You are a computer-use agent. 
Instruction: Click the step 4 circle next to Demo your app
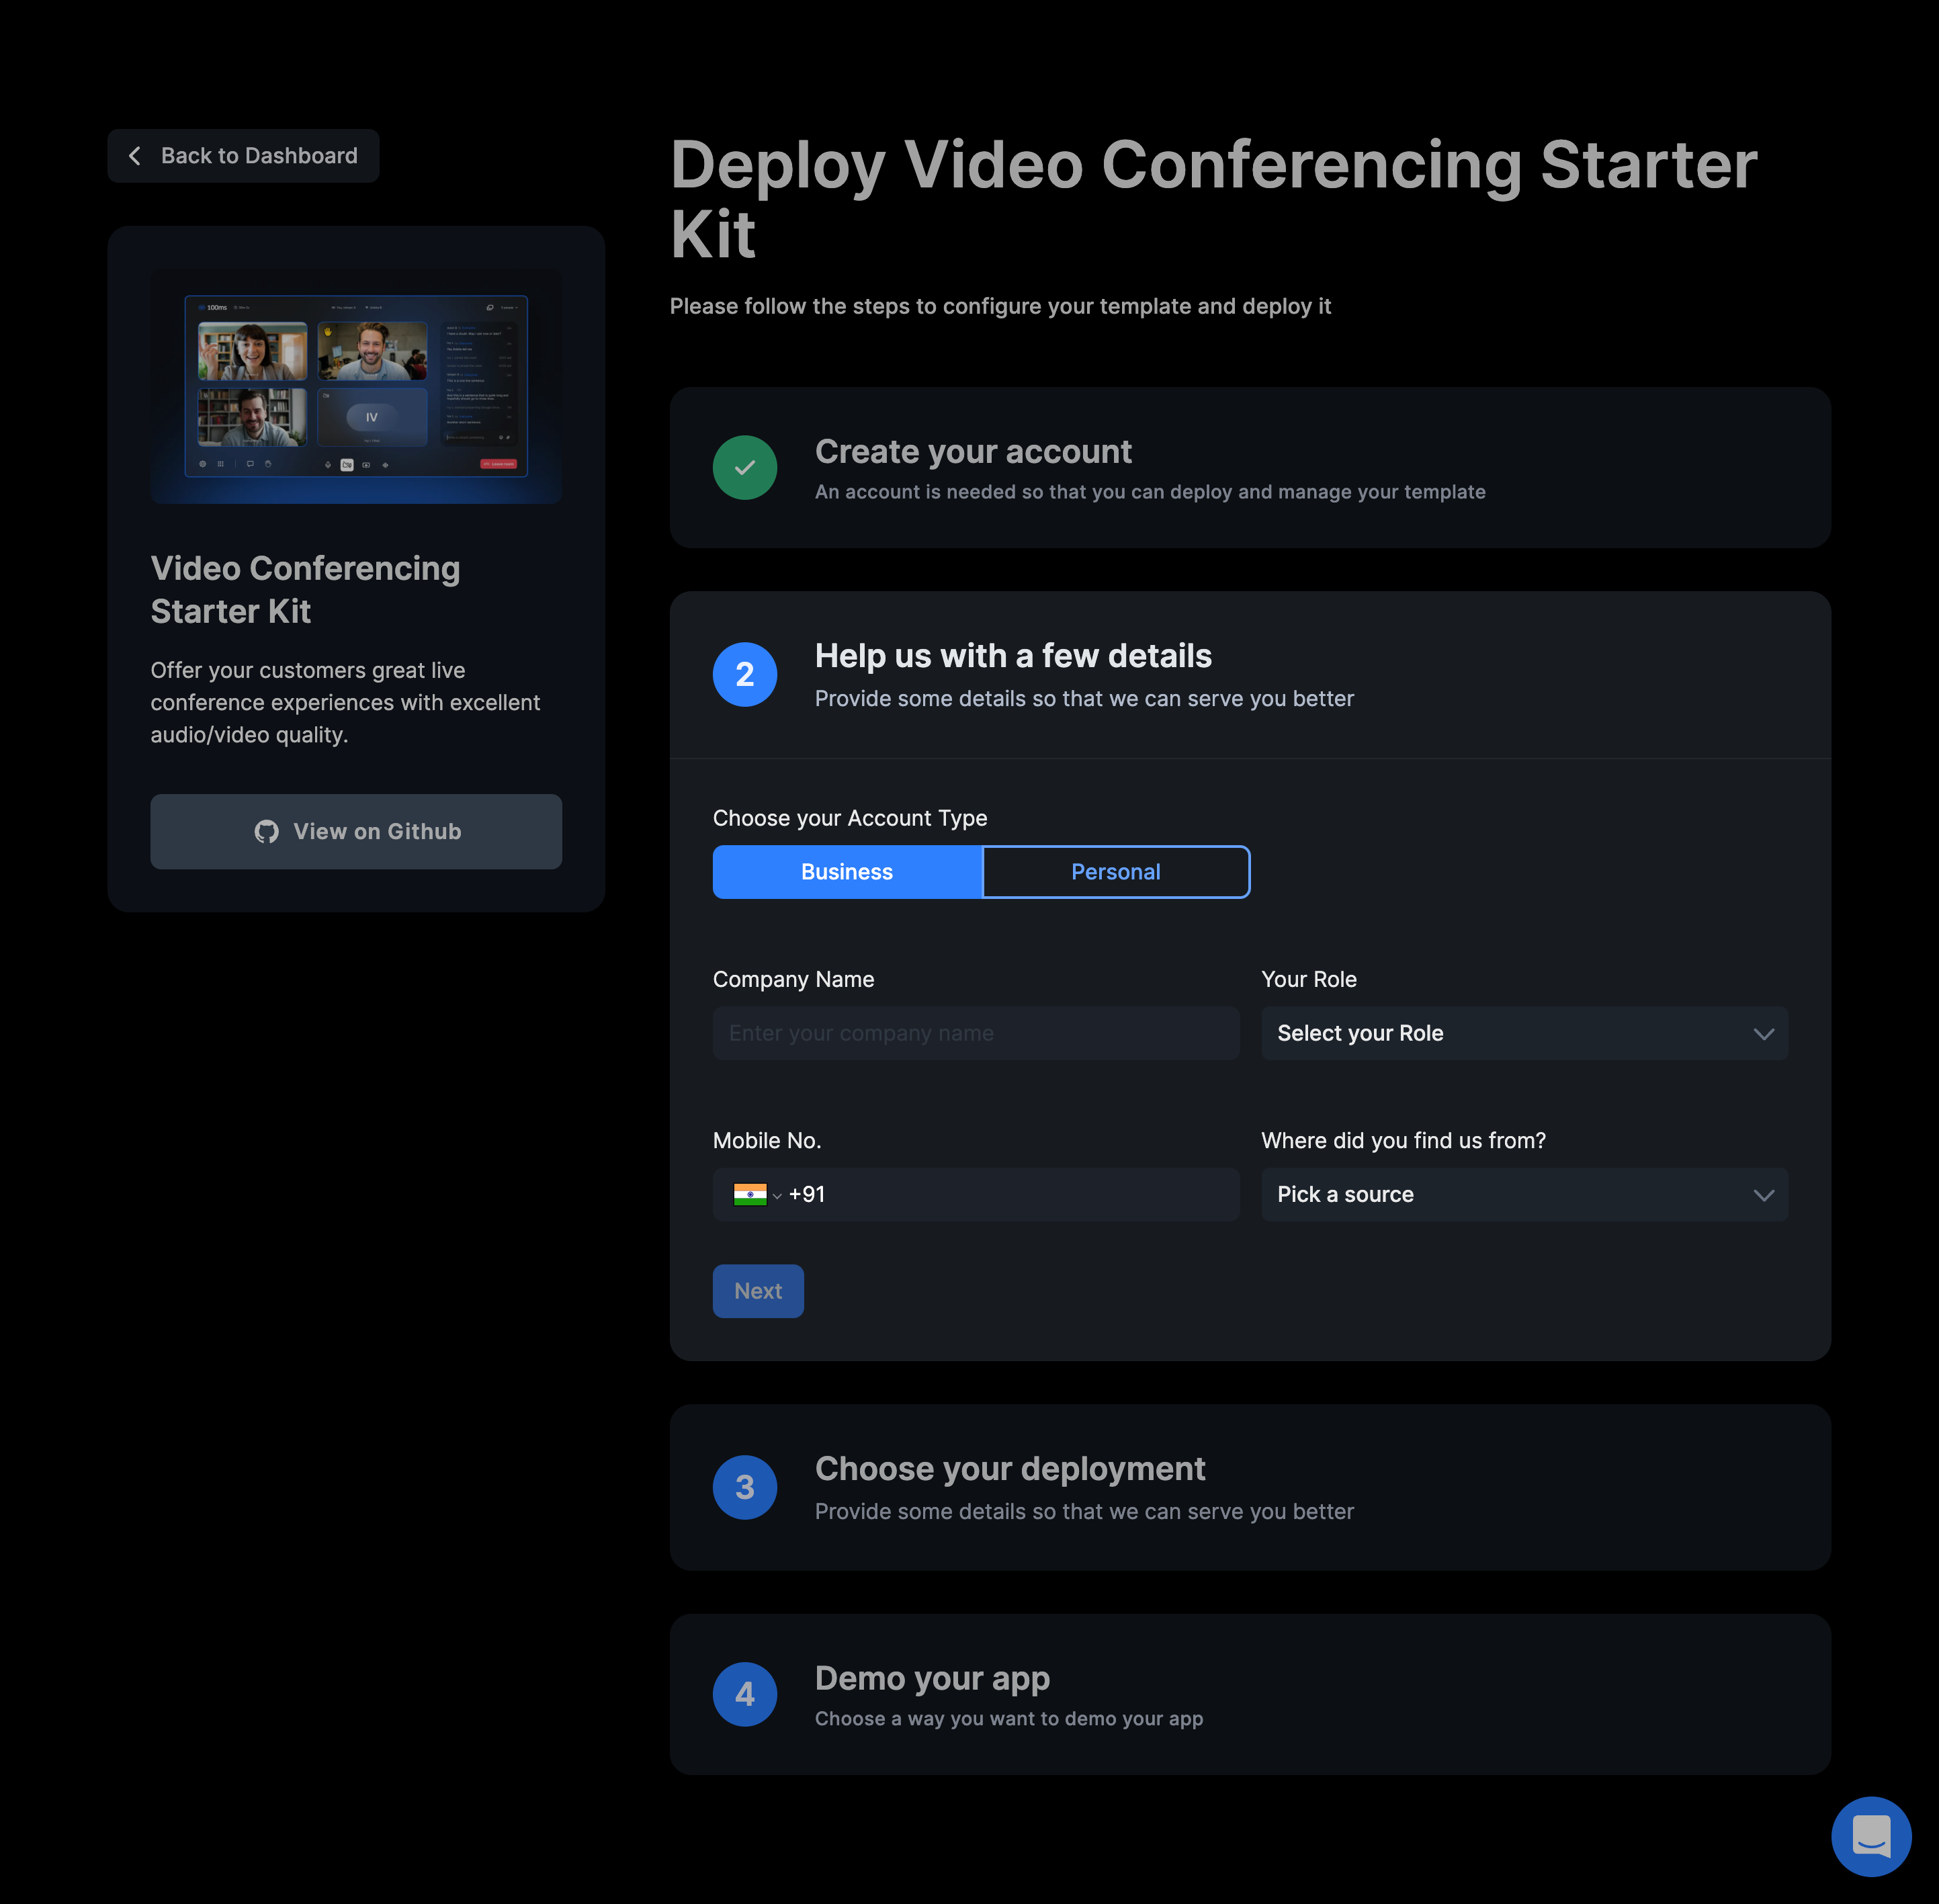[x=745, y=1694]
